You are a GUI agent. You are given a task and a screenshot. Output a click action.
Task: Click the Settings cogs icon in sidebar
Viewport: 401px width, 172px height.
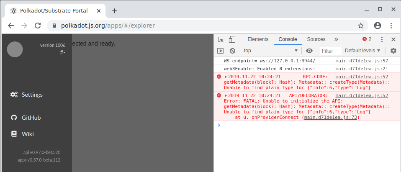[x=14, y=95]
